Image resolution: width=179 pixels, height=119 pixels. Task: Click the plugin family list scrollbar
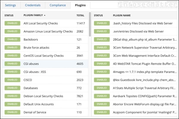90,24
